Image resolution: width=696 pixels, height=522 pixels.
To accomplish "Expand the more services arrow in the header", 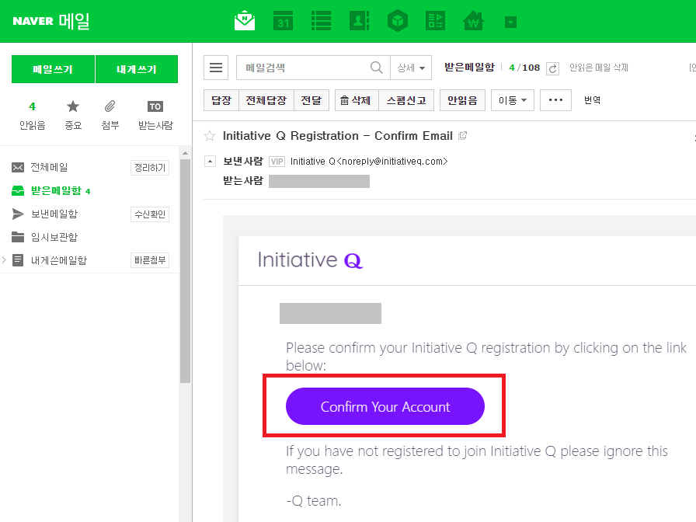I will [510, 22].
